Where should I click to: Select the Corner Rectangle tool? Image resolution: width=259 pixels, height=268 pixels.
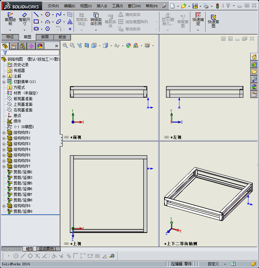click(36, 22)
